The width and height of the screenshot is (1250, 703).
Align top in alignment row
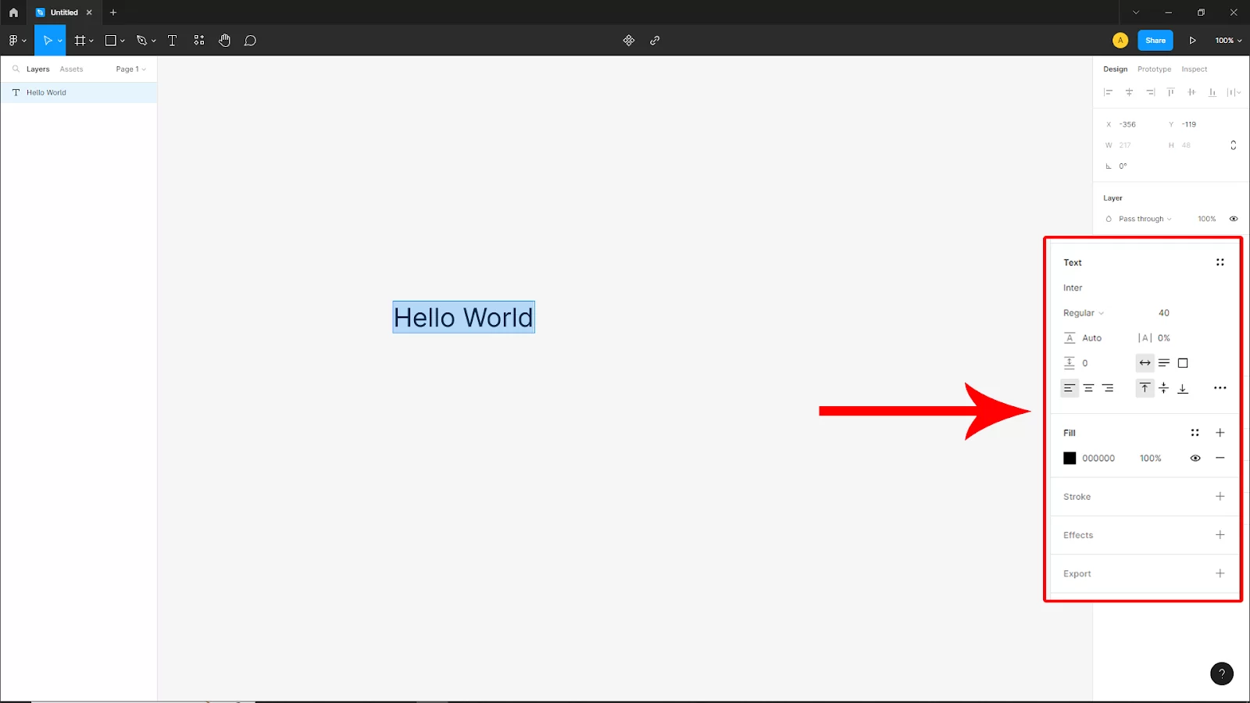(x=1170, y=92)
